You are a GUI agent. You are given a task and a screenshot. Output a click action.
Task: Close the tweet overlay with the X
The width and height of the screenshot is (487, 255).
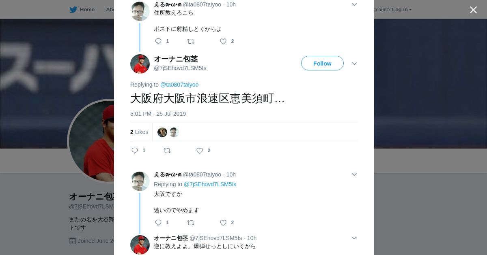473,10
